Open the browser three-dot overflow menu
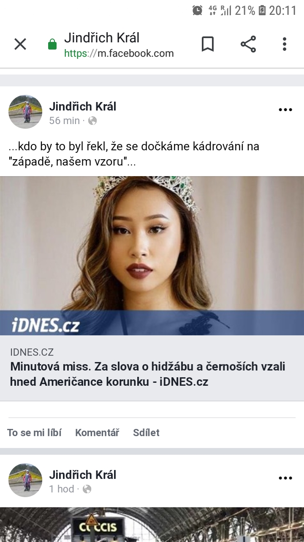 [285, 44]
